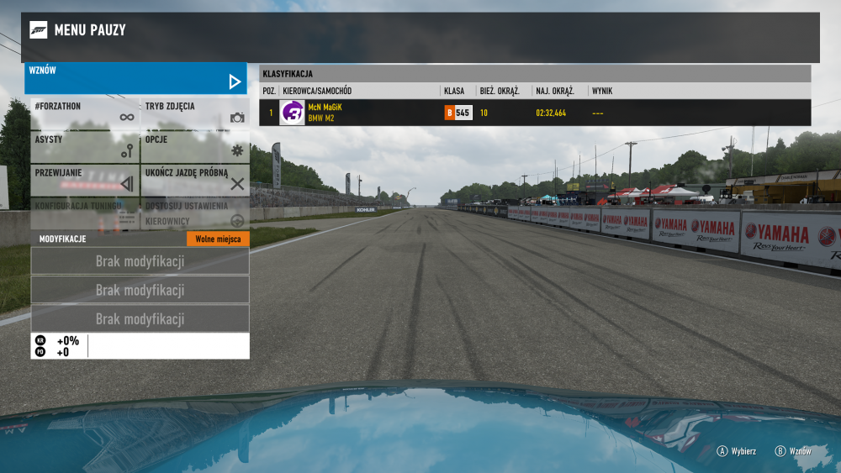Click the +0% credits bonus value
This screenshot has height=473, width=841.
pos(68,341)
